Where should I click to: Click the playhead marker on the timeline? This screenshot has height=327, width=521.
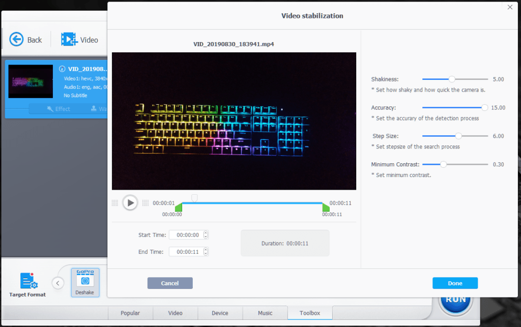[x=194, y=198]
